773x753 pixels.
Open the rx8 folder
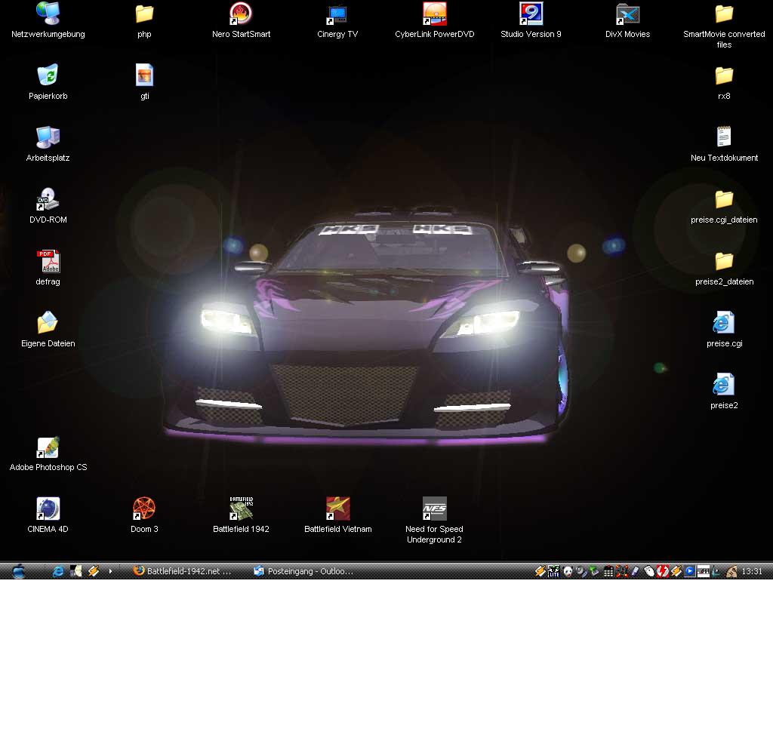(x=724, y=82)
